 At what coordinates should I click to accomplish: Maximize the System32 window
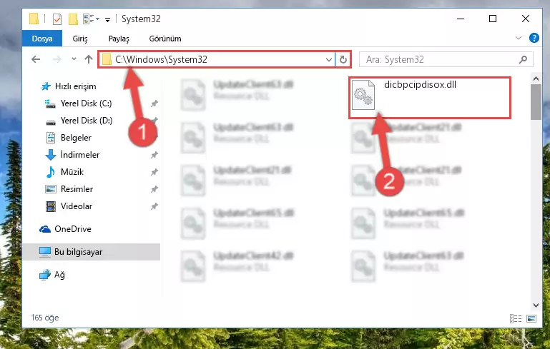point(493,19)
